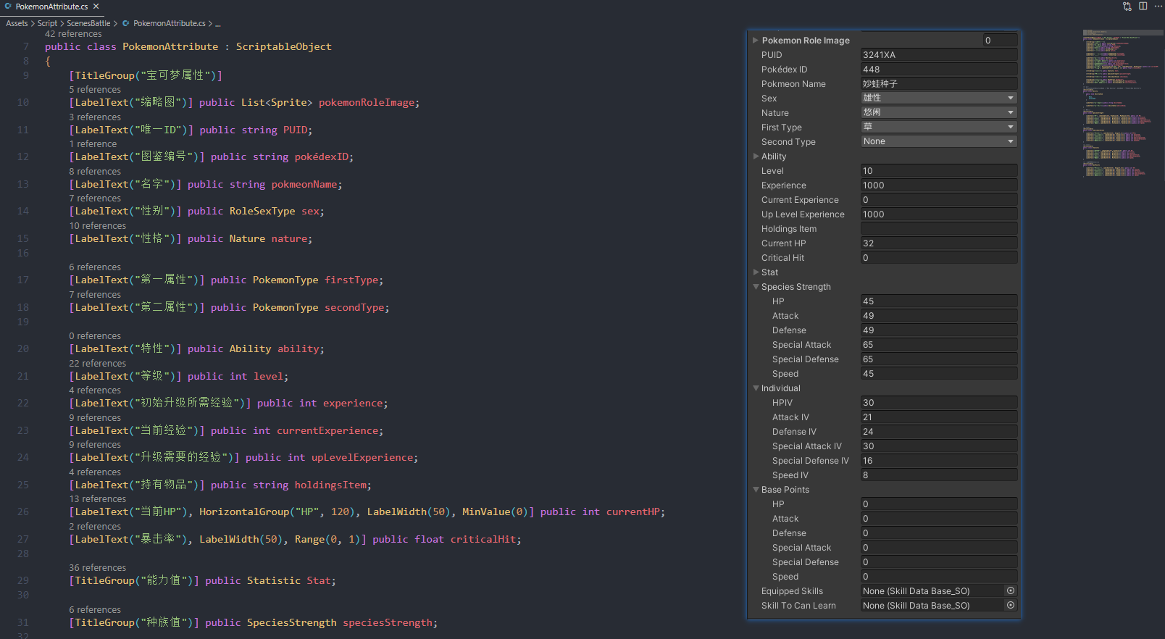The image size is (1165, 639).
Task: Collapse the Base Points foldout
Action: [756, 490]
